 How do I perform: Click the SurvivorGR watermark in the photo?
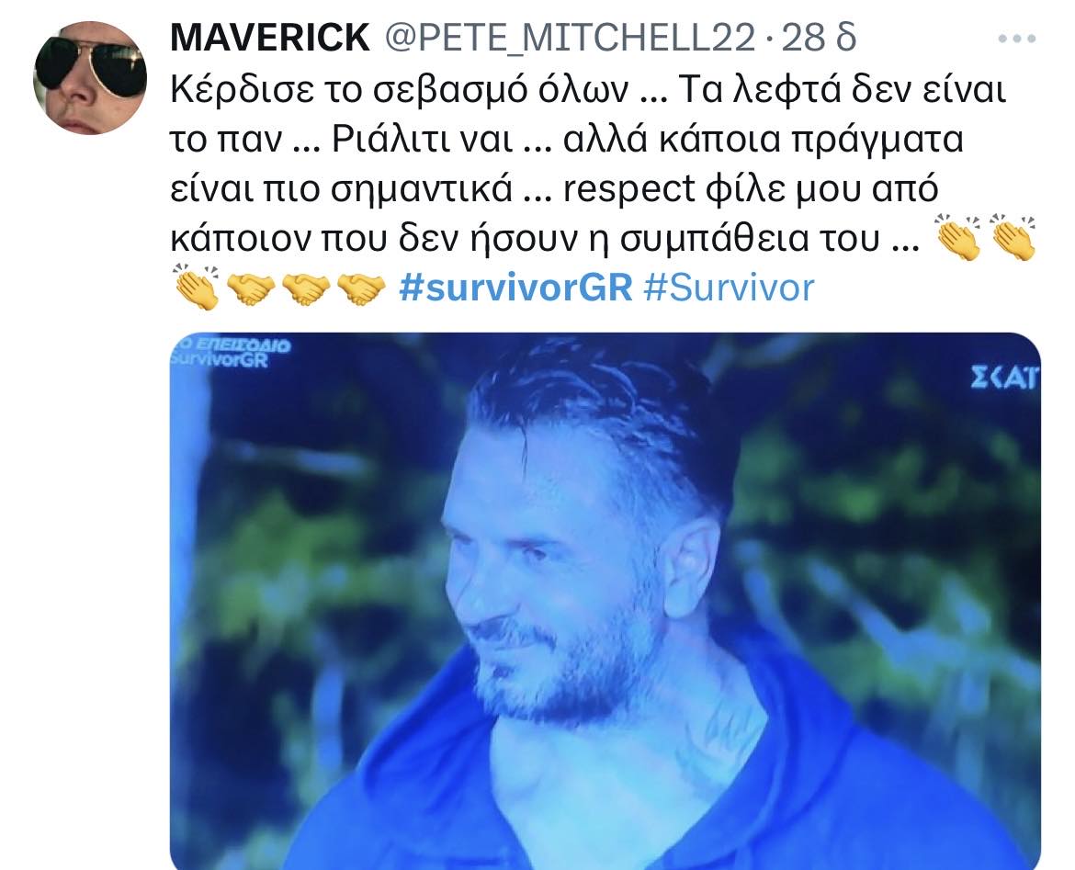[x=221, y=359]
